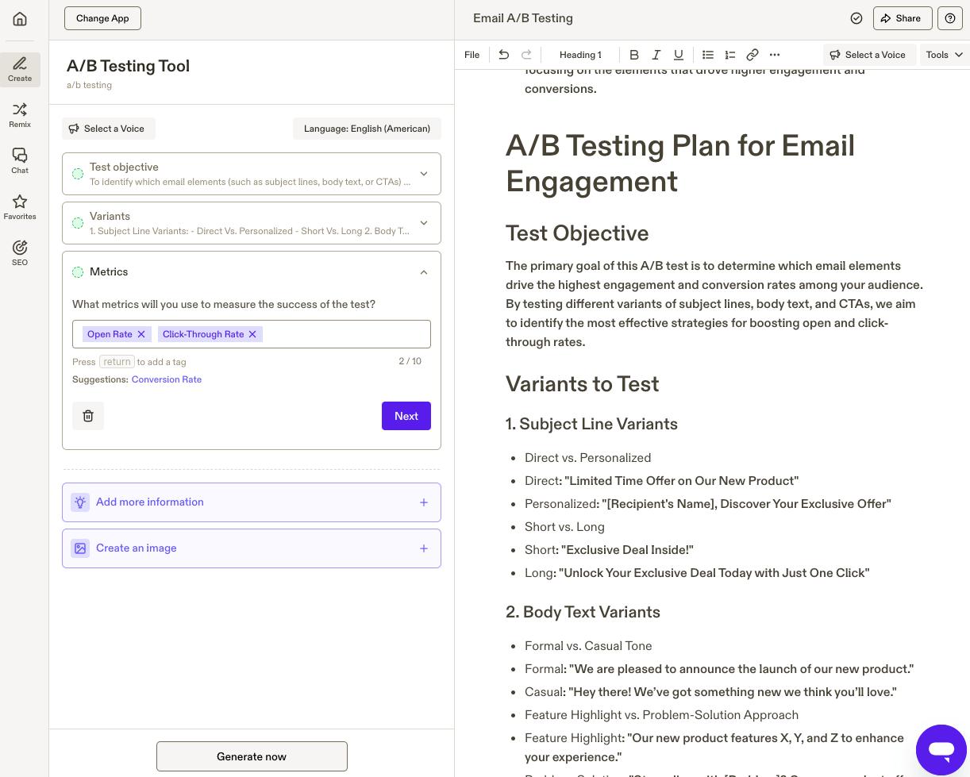The height and width of the screenshot is (777, 970).
Task: Click the Metrics status circle
Action: (x=78, y=272)
